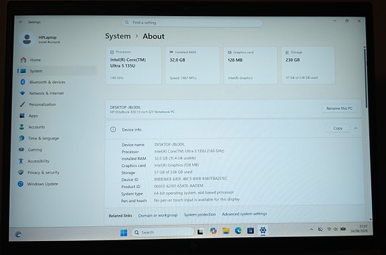The width and height of the screenshot is (386, 255).
Task: Open the Windows Start menu
Action: tap(124, 232)
